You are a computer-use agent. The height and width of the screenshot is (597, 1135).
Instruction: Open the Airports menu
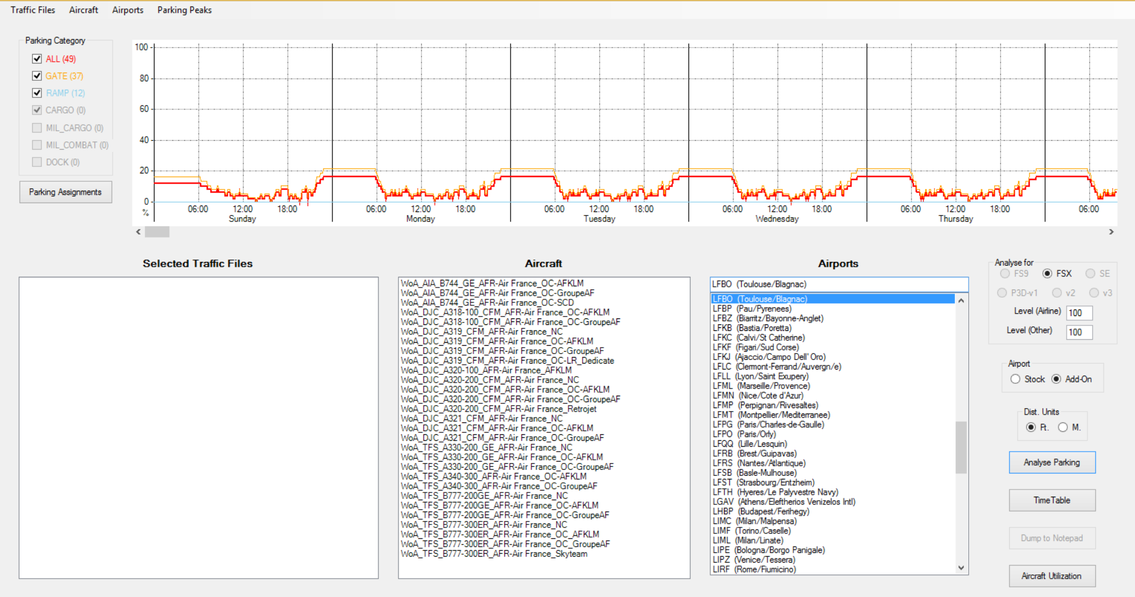(128, 10)
